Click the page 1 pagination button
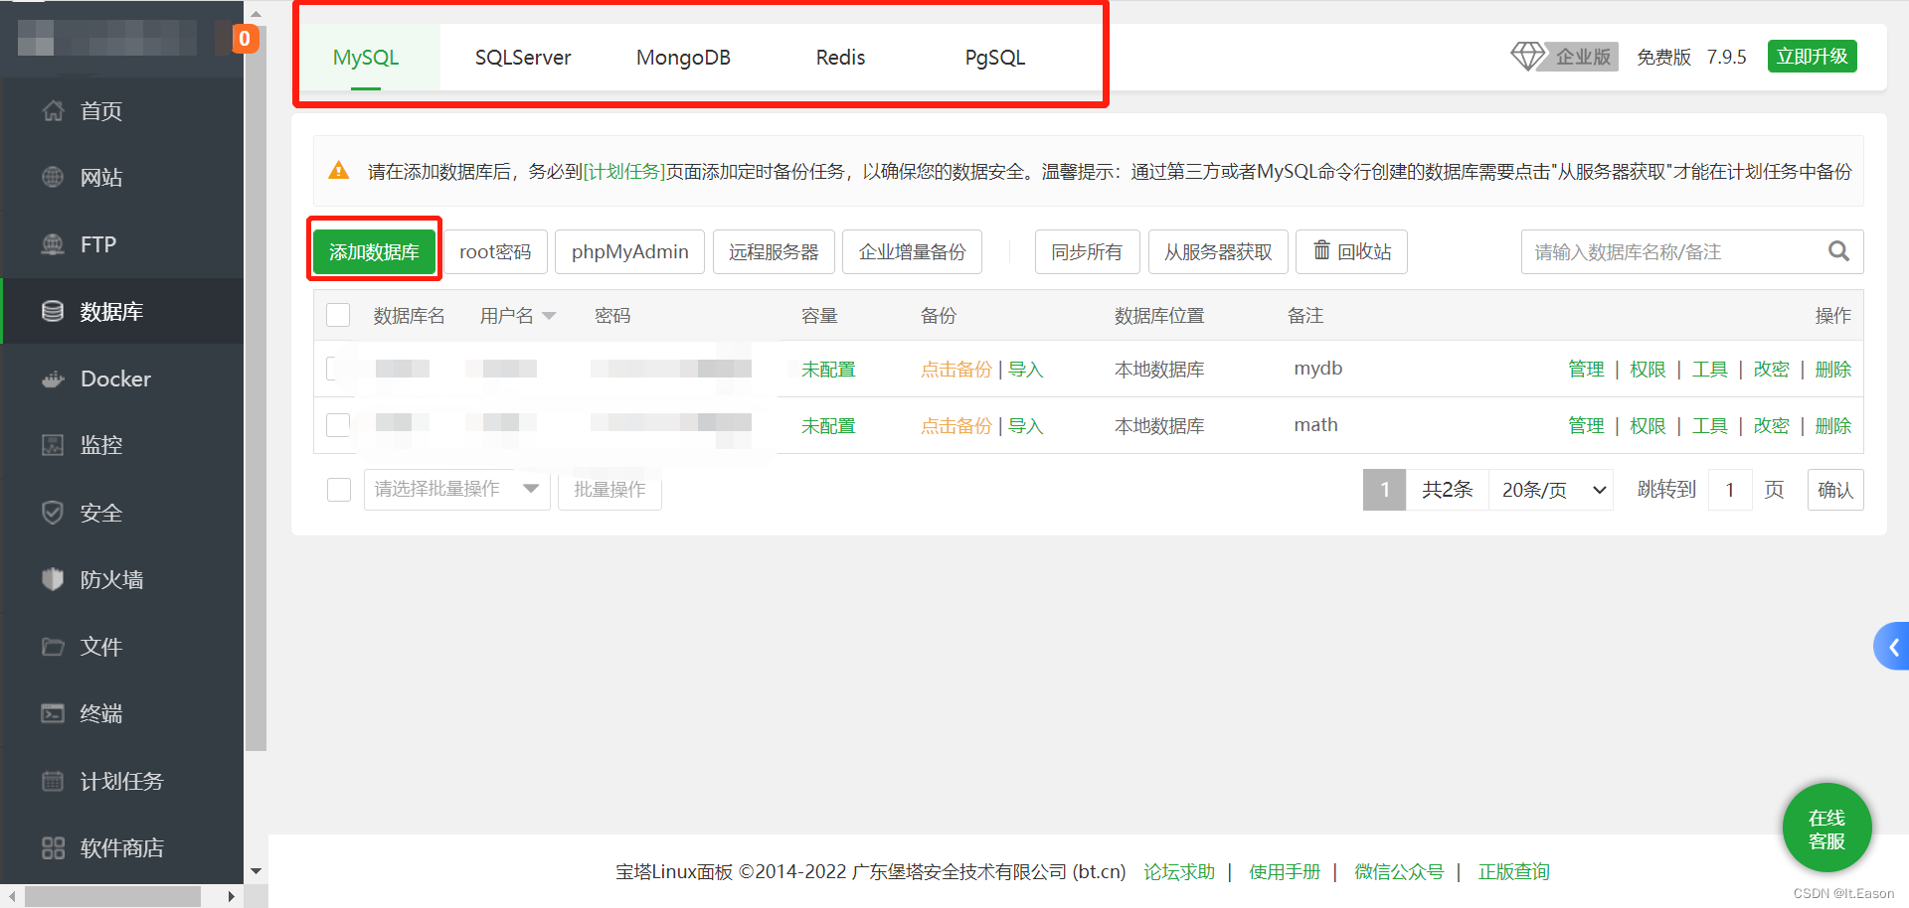This screenshot has width=1909, height=908. click(1384, 490)
